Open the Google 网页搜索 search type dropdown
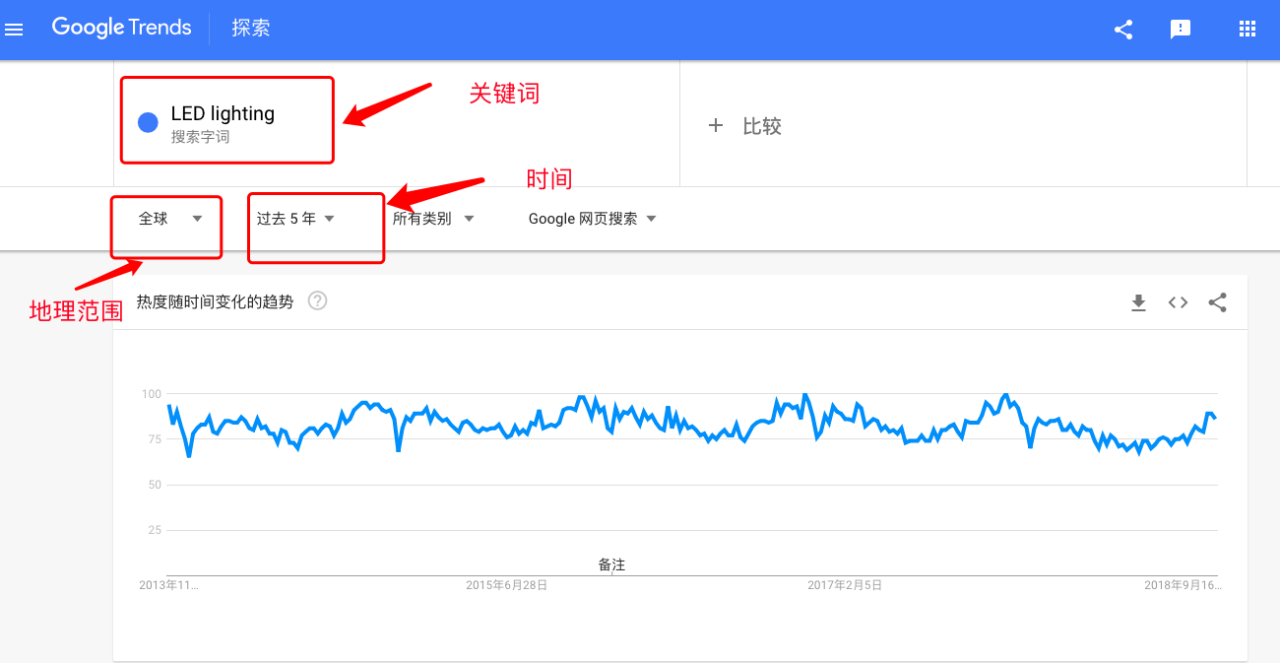The width and height of the screenshot is (1280, 663). (x=592, y=219)
